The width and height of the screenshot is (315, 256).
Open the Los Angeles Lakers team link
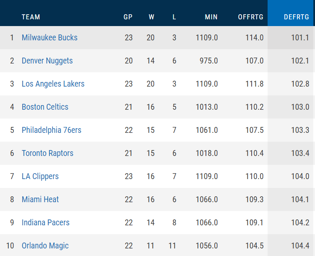pyautogui.click(x=53, y=84)
